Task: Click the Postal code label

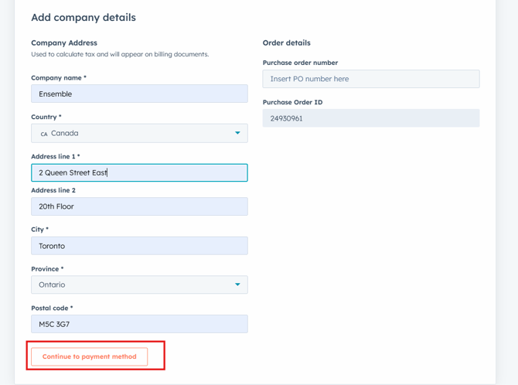Action: click(x=51, y=308)
